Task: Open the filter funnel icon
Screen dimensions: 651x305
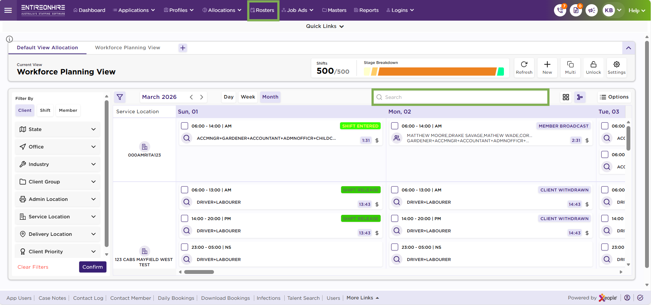Action: tap(120, 97)
